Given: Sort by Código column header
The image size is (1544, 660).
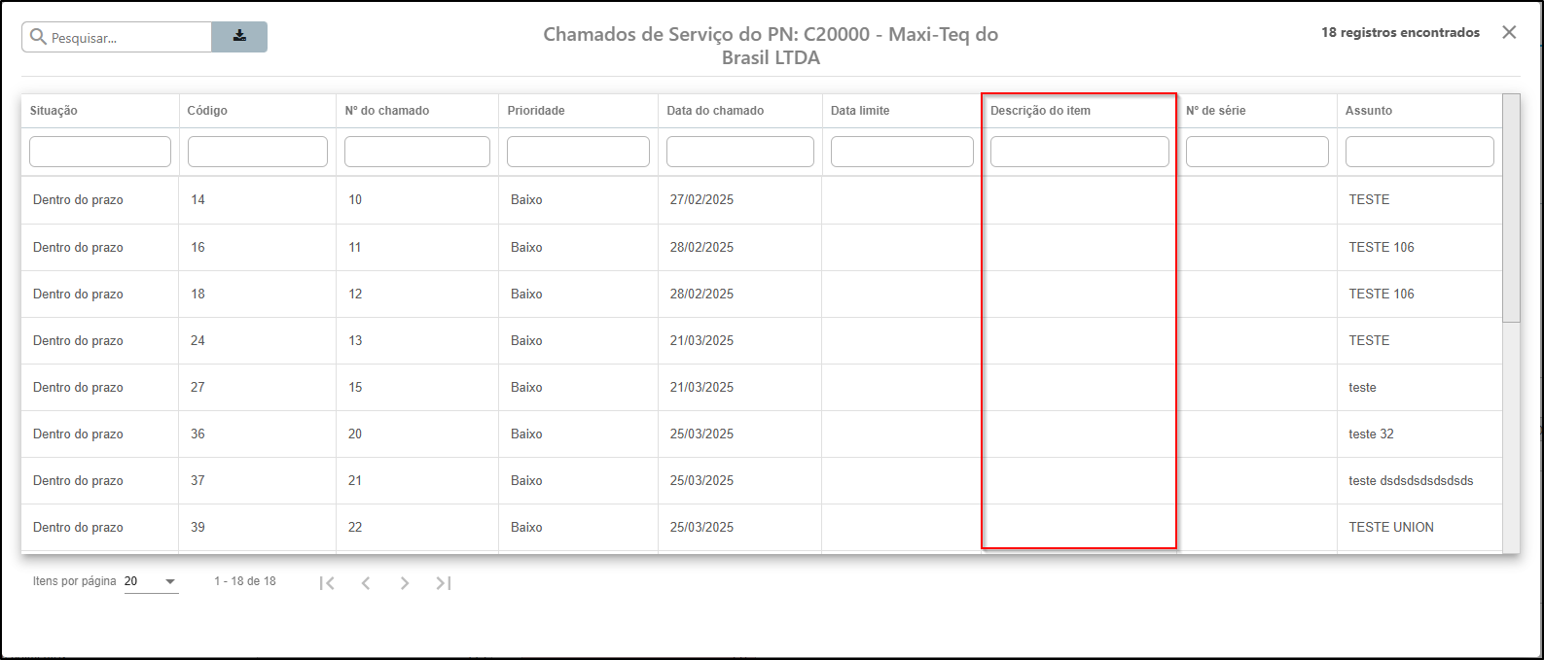Looking at the screenshot, I should coord(207,111).
